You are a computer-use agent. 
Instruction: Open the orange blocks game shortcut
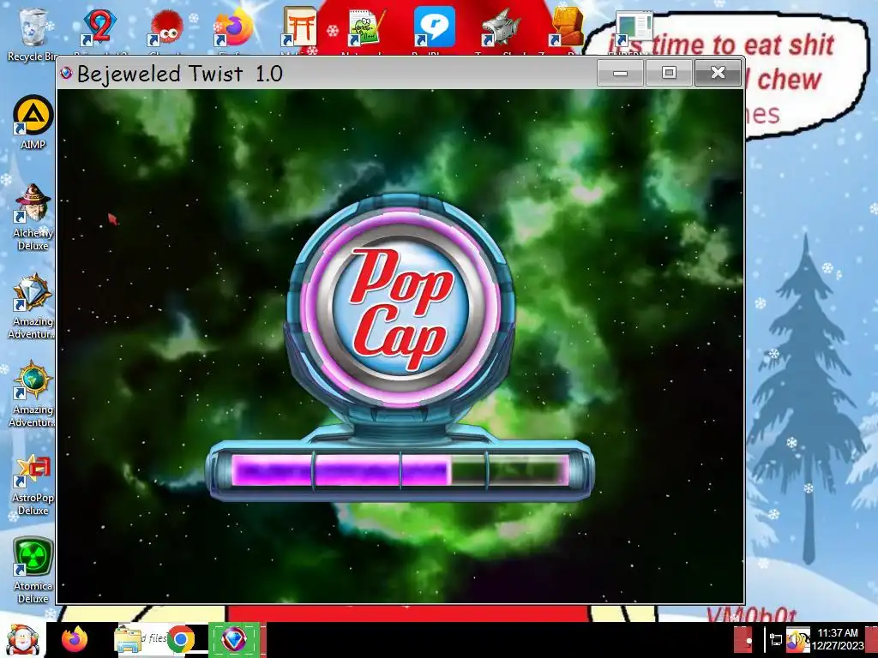(x=567, y=28)
